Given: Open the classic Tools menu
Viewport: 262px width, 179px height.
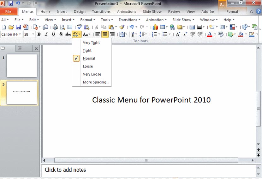Looking at the screenshot, I should click(107, 20).
